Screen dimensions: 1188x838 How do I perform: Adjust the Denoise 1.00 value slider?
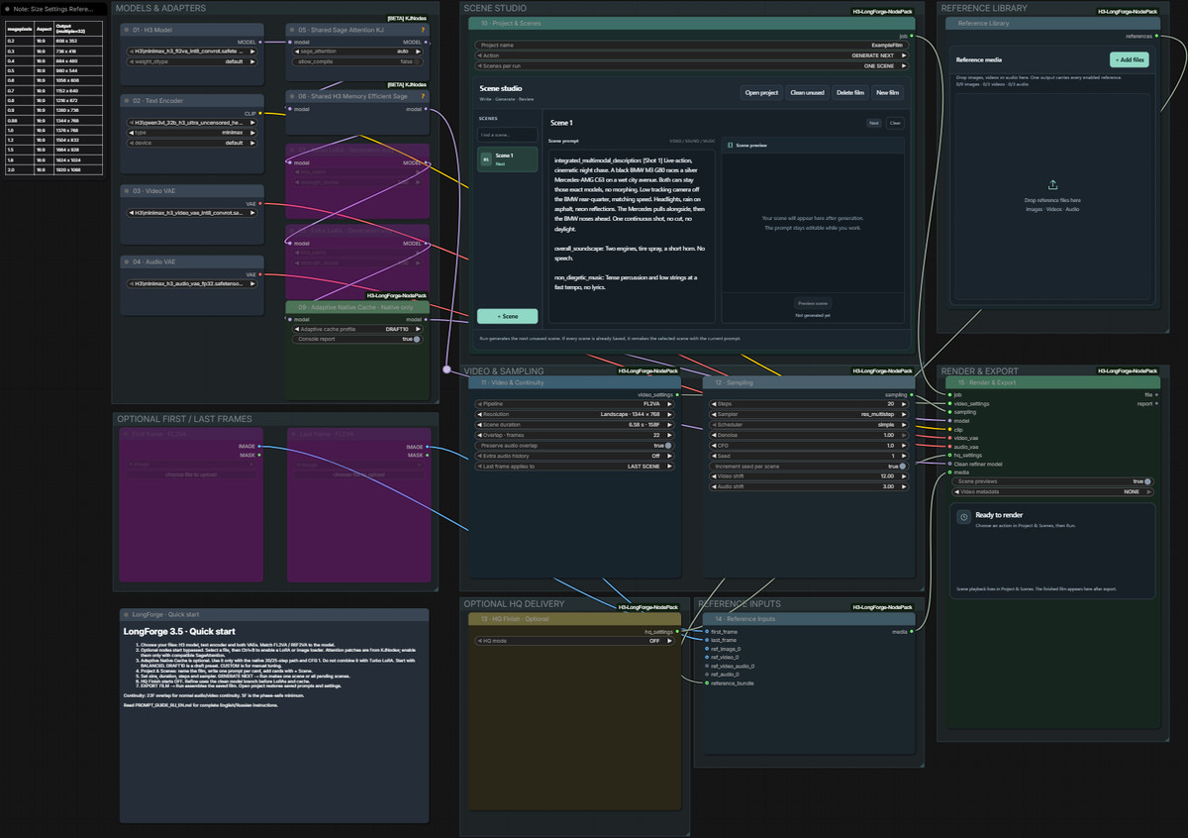coord(807,435)
